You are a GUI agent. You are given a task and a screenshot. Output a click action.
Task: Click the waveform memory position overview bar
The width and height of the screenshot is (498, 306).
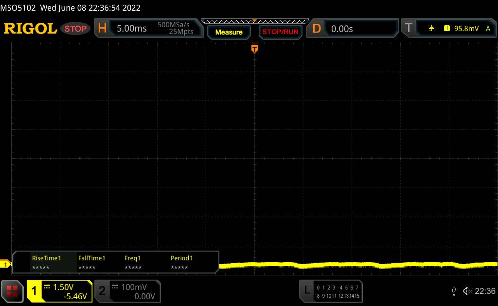tap(255, 21)
